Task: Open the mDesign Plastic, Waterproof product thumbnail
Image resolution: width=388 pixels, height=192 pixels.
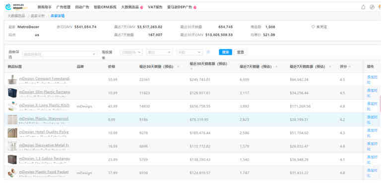Action: [12, 119]
